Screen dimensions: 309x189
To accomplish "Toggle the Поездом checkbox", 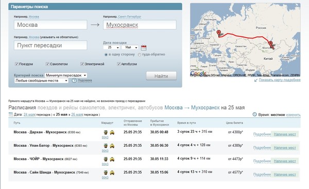I will pyautogui.click(x=17, y=64).
